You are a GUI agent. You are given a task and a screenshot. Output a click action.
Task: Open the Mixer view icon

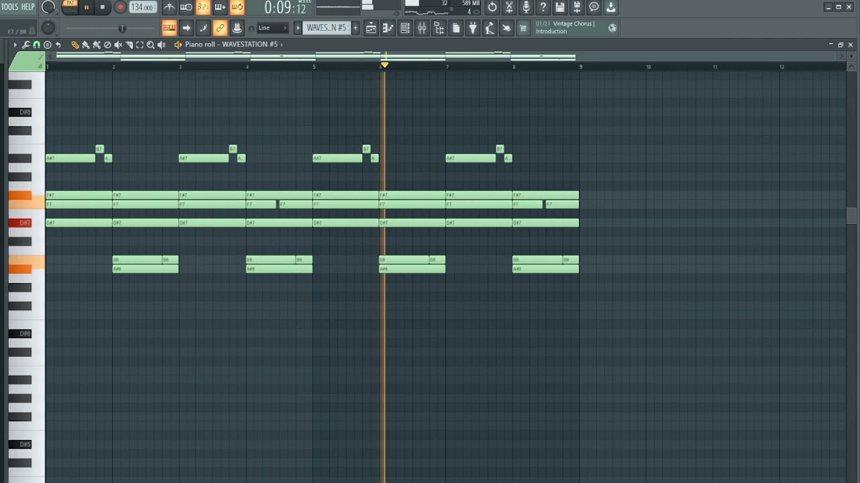[422, 28]
